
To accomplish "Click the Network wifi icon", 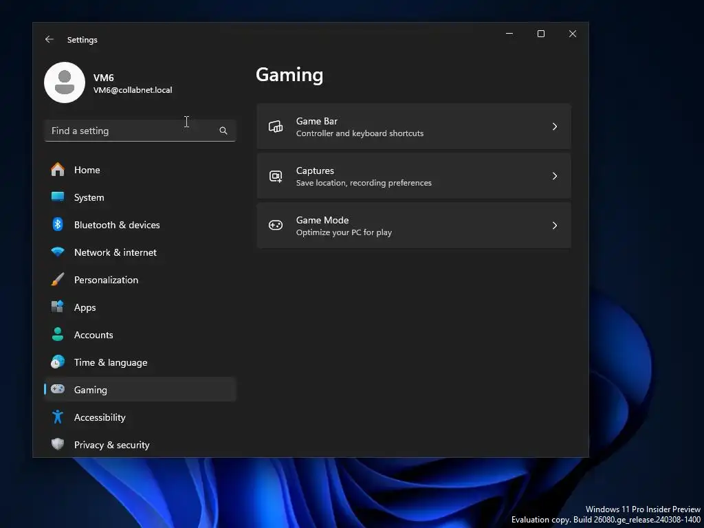I will pyautogui.click(x=58, y=252).
